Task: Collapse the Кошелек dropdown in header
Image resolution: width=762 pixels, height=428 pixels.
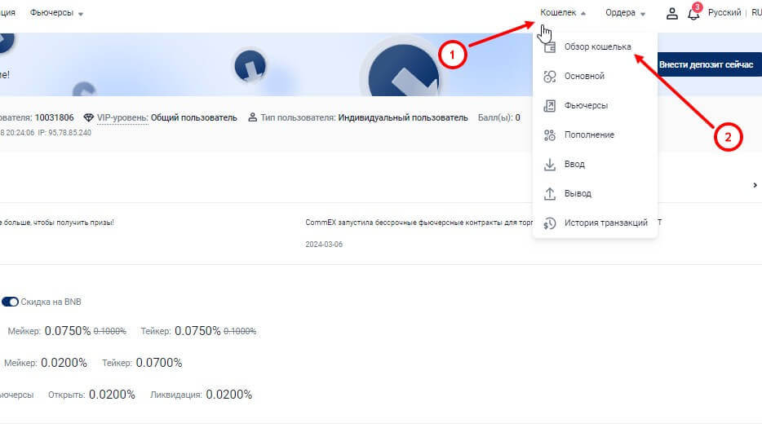Action: coord(563,13)
